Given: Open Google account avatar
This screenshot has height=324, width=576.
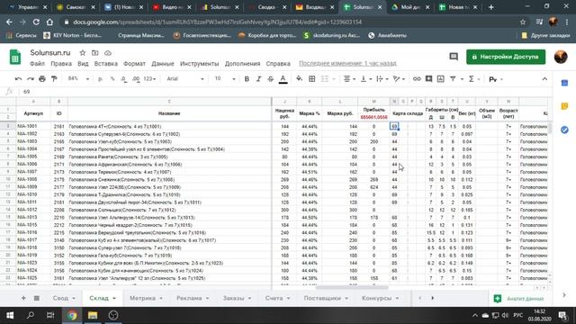Looking at the screenshot, I should (561, 57).
